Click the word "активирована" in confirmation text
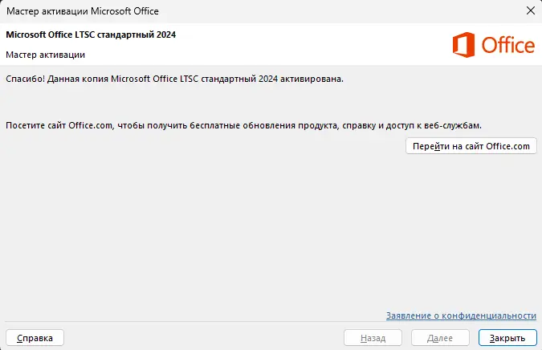 [312, 79]
